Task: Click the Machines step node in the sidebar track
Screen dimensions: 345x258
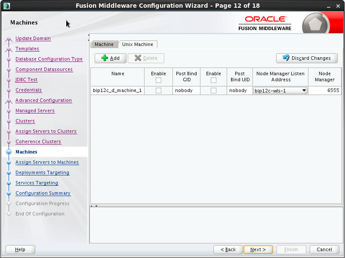Action: coord(9,152)
